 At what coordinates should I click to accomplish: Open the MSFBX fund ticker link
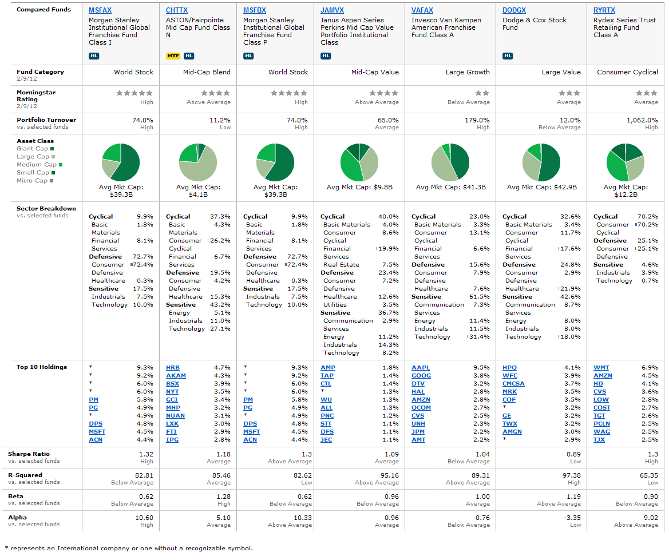[x=255, y=10]
